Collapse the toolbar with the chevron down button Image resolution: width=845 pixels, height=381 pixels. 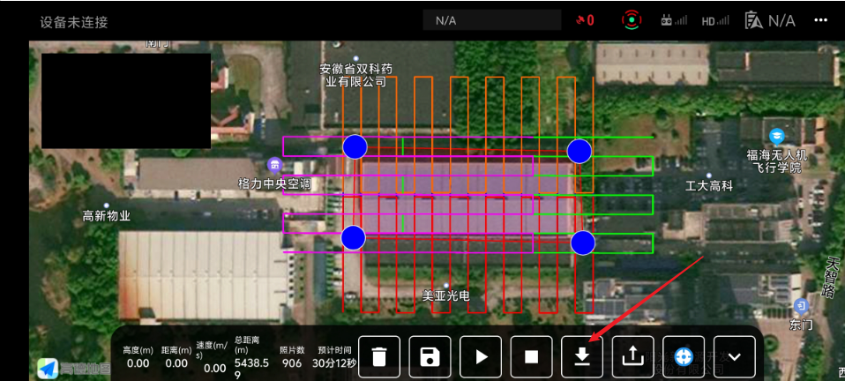click(734, 356)
